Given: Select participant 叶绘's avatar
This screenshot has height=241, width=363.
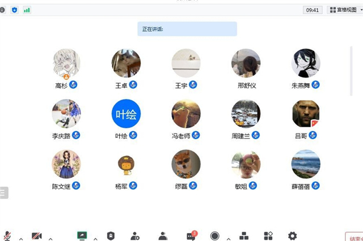Looking at the screenshot, I should [126, 114].
